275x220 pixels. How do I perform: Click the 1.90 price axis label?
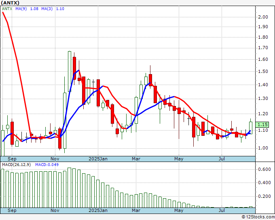click(263, 27)
